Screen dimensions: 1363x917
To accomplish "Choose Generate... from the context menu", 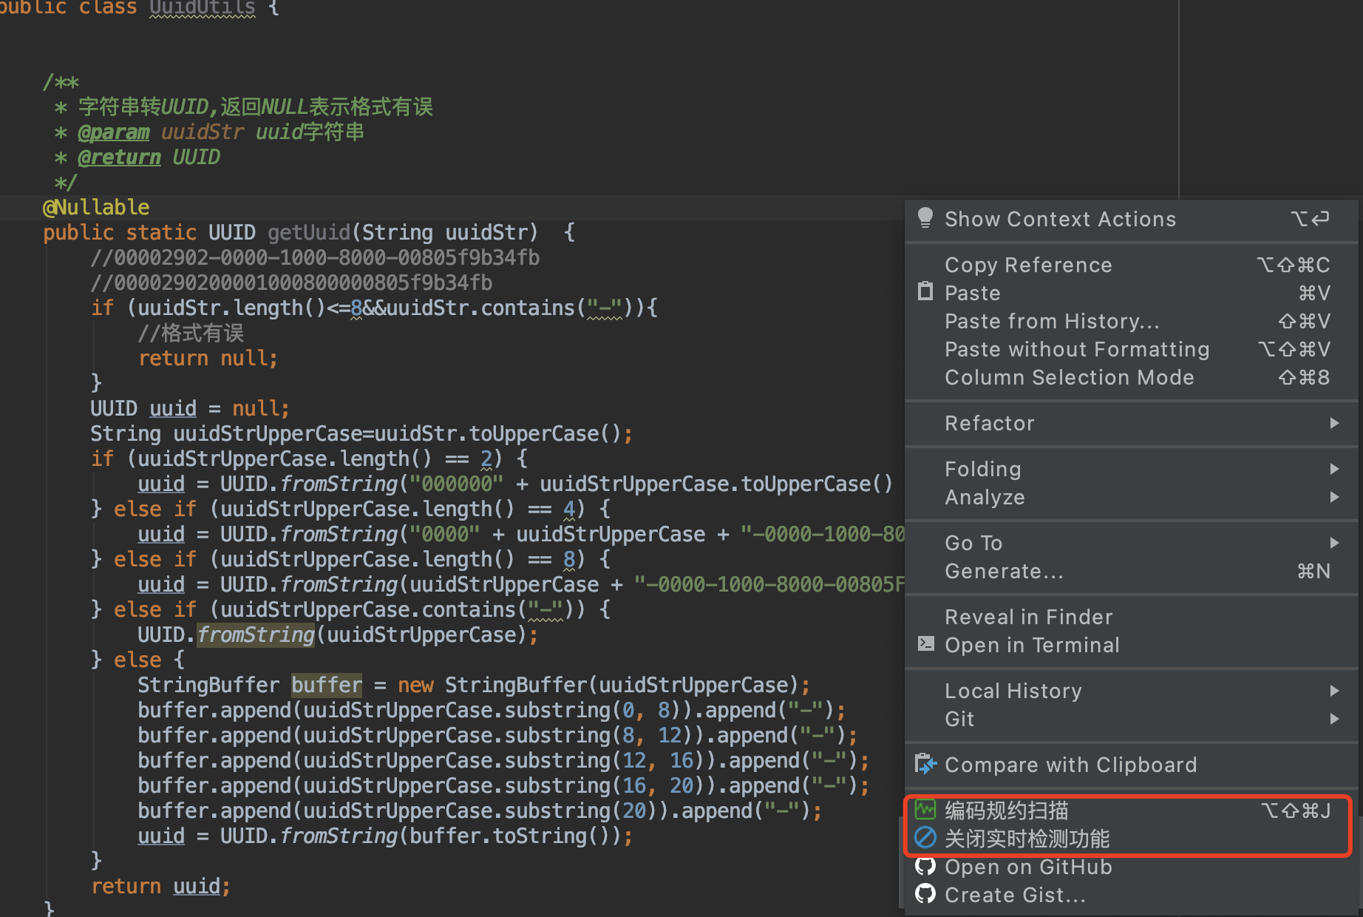I will 1004,571.
